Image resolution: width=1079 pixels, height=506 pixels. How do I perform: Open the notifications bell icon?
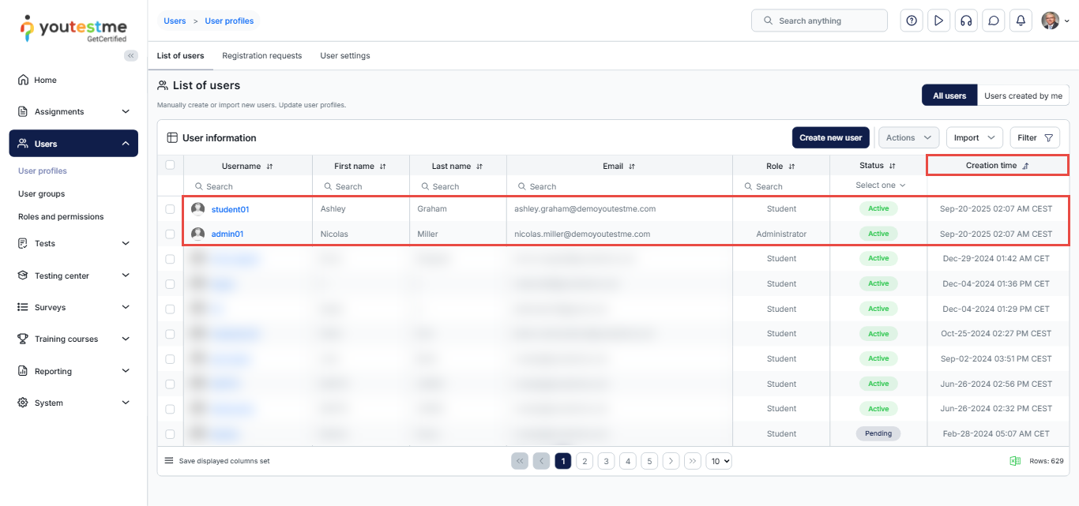[1021, 21]
